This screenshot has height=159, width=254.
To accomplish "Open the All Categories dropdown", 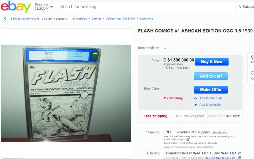I will [x=246, y=7].
